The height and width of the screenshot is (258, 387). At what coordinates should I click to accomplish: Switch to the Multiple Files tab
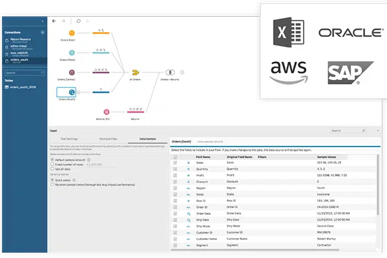108,139
